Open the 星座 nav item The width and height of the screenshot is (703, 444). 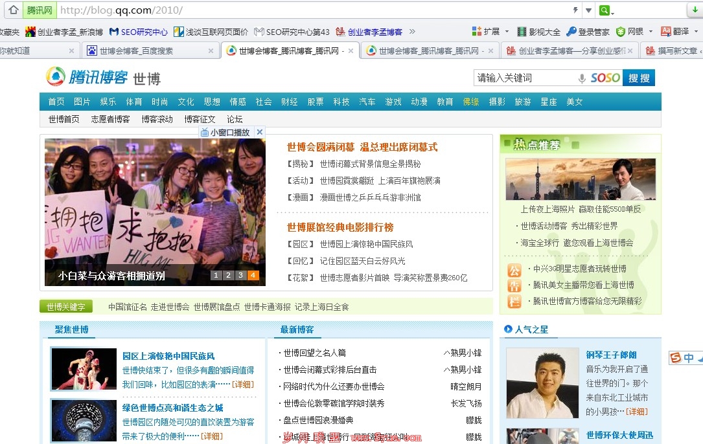click(x=548, y=102)
